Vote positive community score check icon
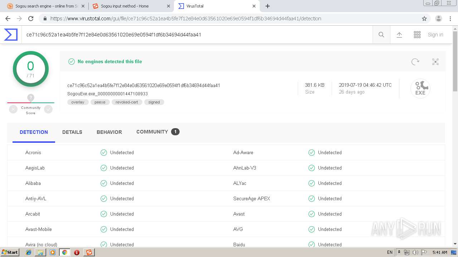The image size is (458, 257). point(48,110)
